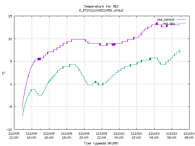Image resolution: width=195 pixels, height=146 pixels.
Task: Click the 'ima_sensor' legend label
Action: pos(166,19)
